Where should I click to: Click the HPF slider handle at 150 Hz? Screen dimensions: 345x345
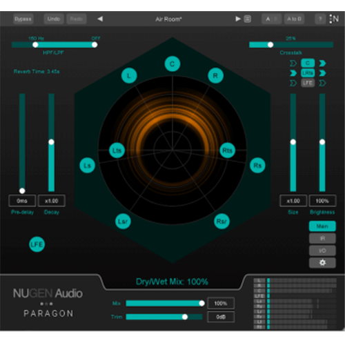click(35, 45)
